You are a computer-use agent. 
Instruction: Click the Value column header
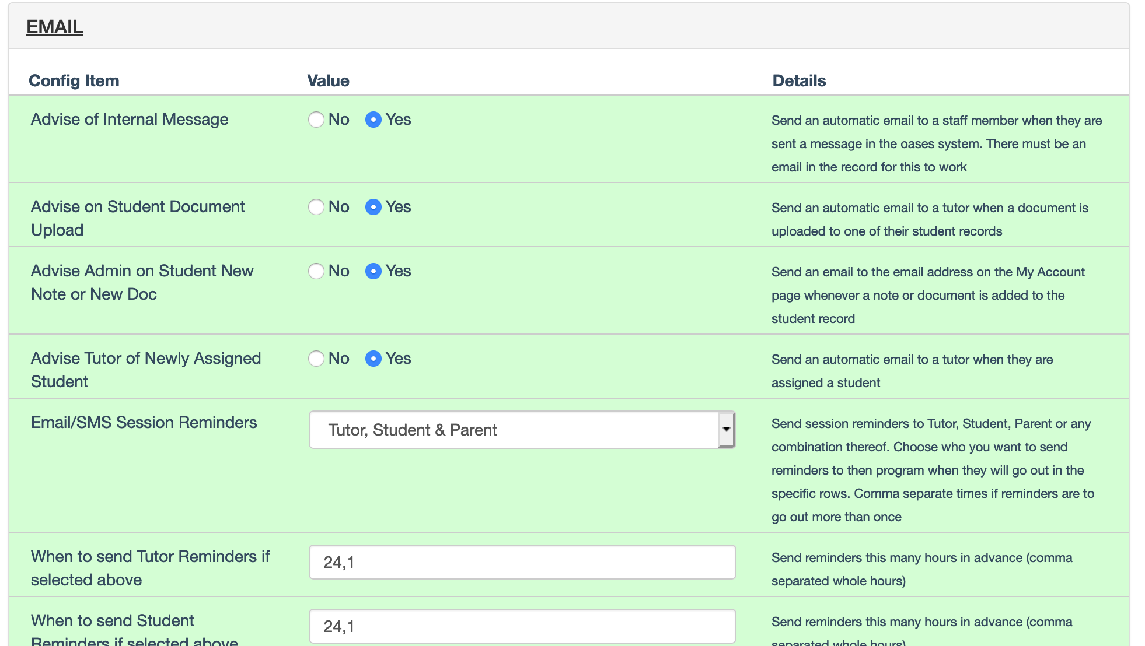328,80
